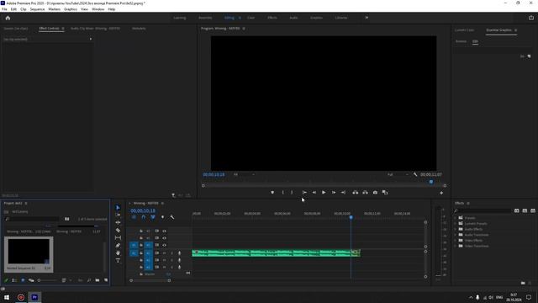
Task: Open the timeline display settings wrench
Action: [x=171, y=217]
